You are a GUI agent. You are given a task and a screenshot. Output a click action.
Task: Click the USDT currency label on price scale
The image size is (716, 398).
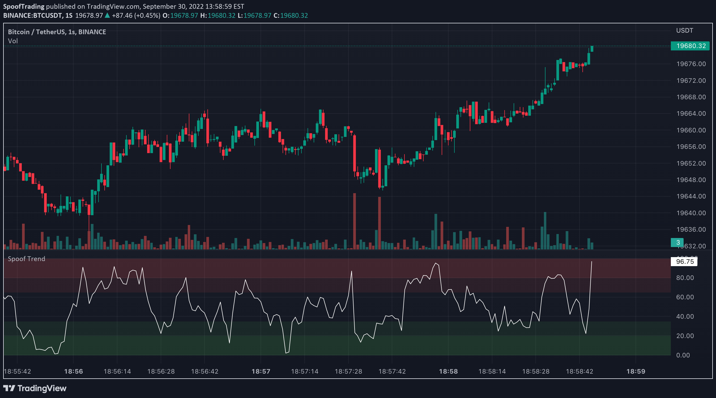click(x=684, y=31)
